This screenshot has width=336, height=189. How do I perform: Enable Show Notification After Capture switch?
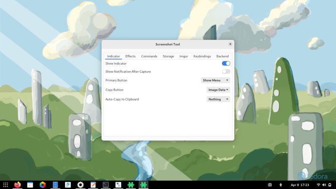226,71
